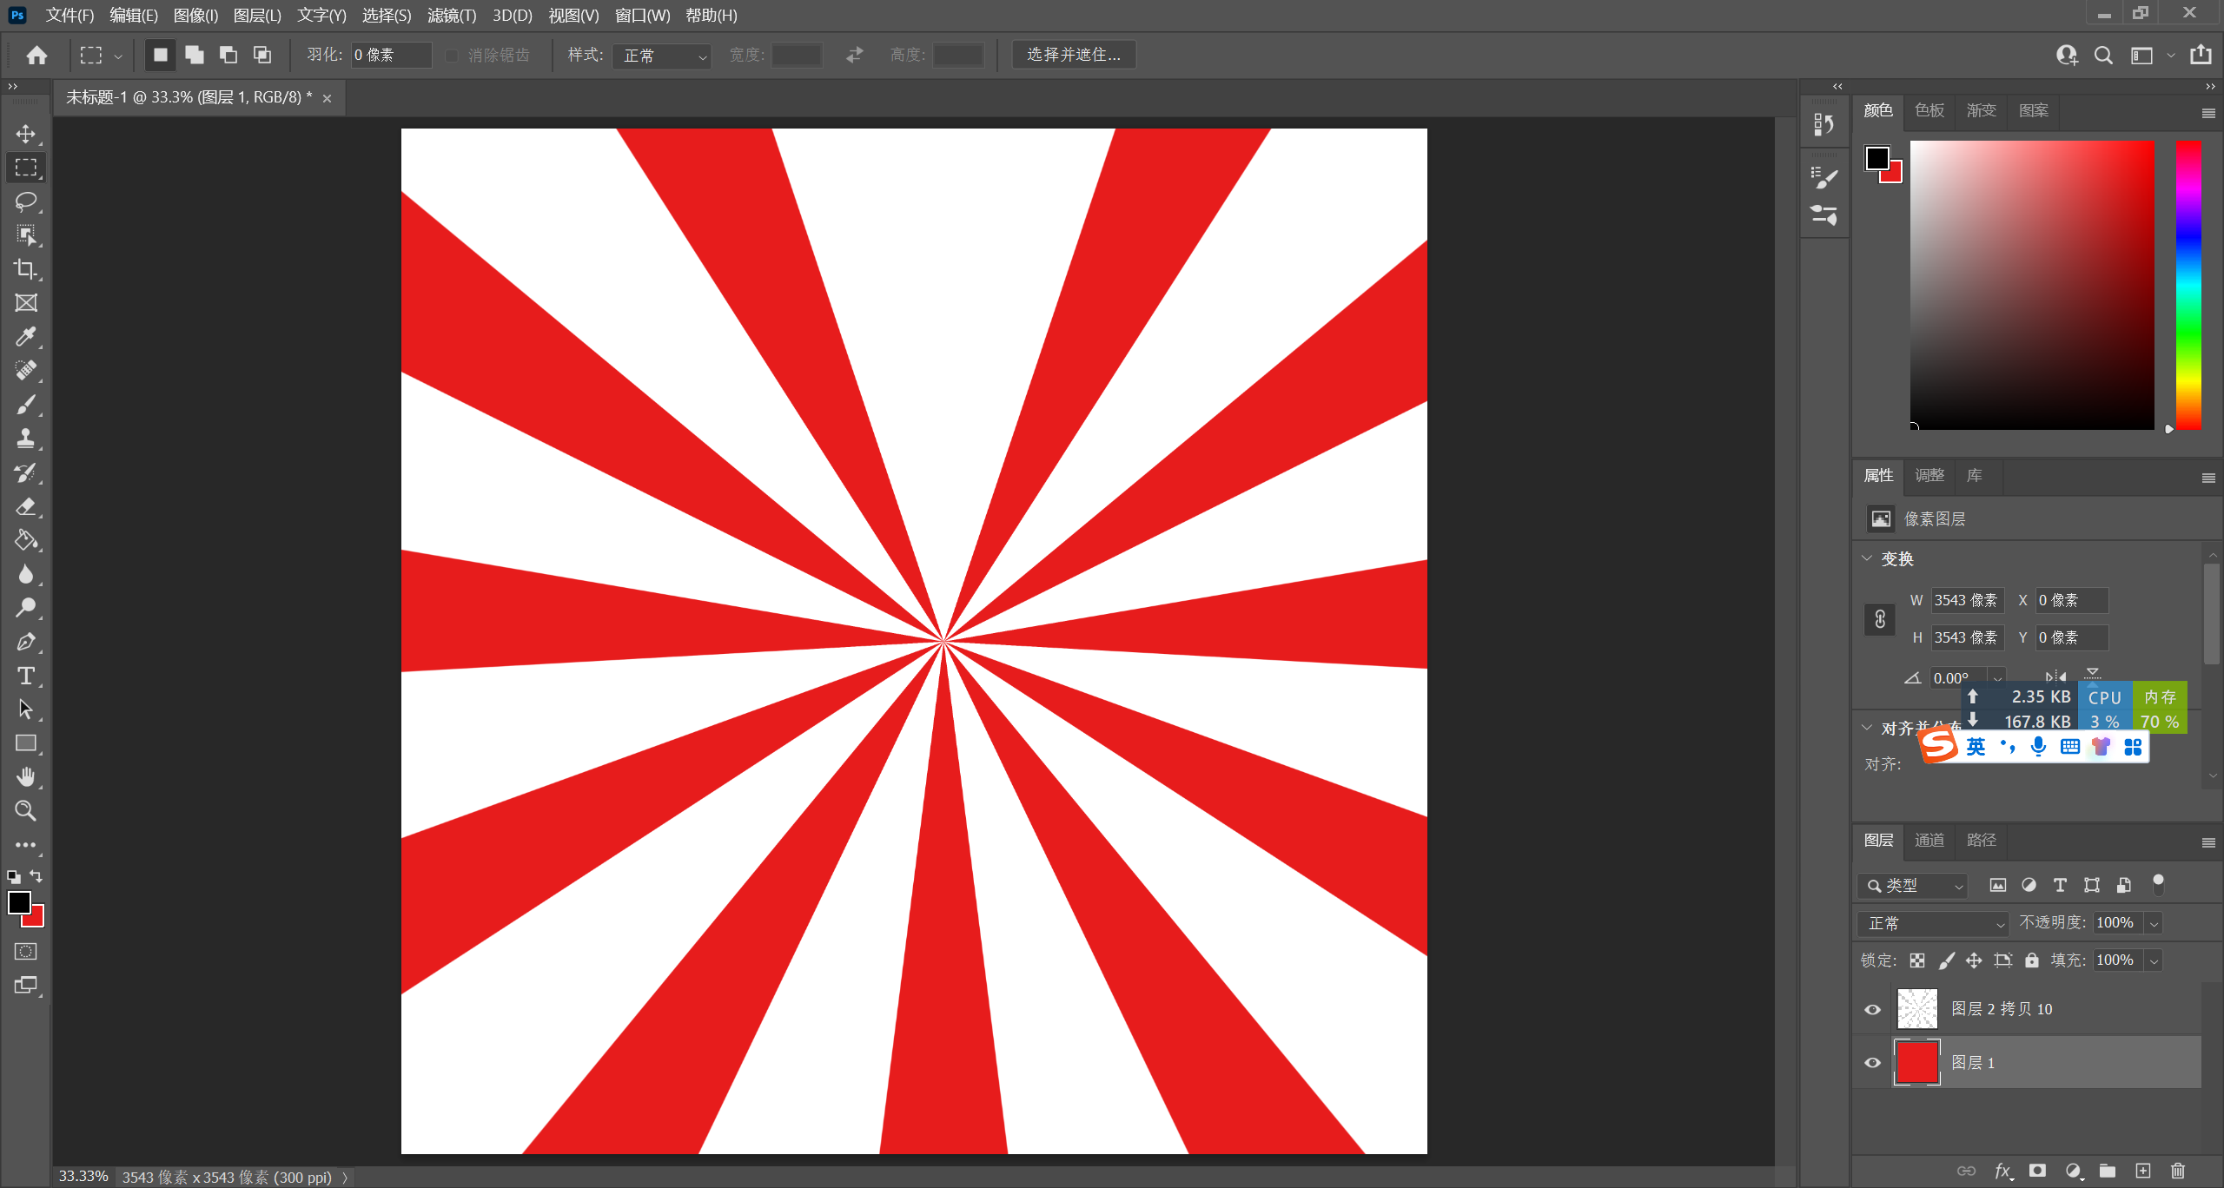Open the 样式 style dropdown
The image size is (2224, 1188).
coord(662,56)
